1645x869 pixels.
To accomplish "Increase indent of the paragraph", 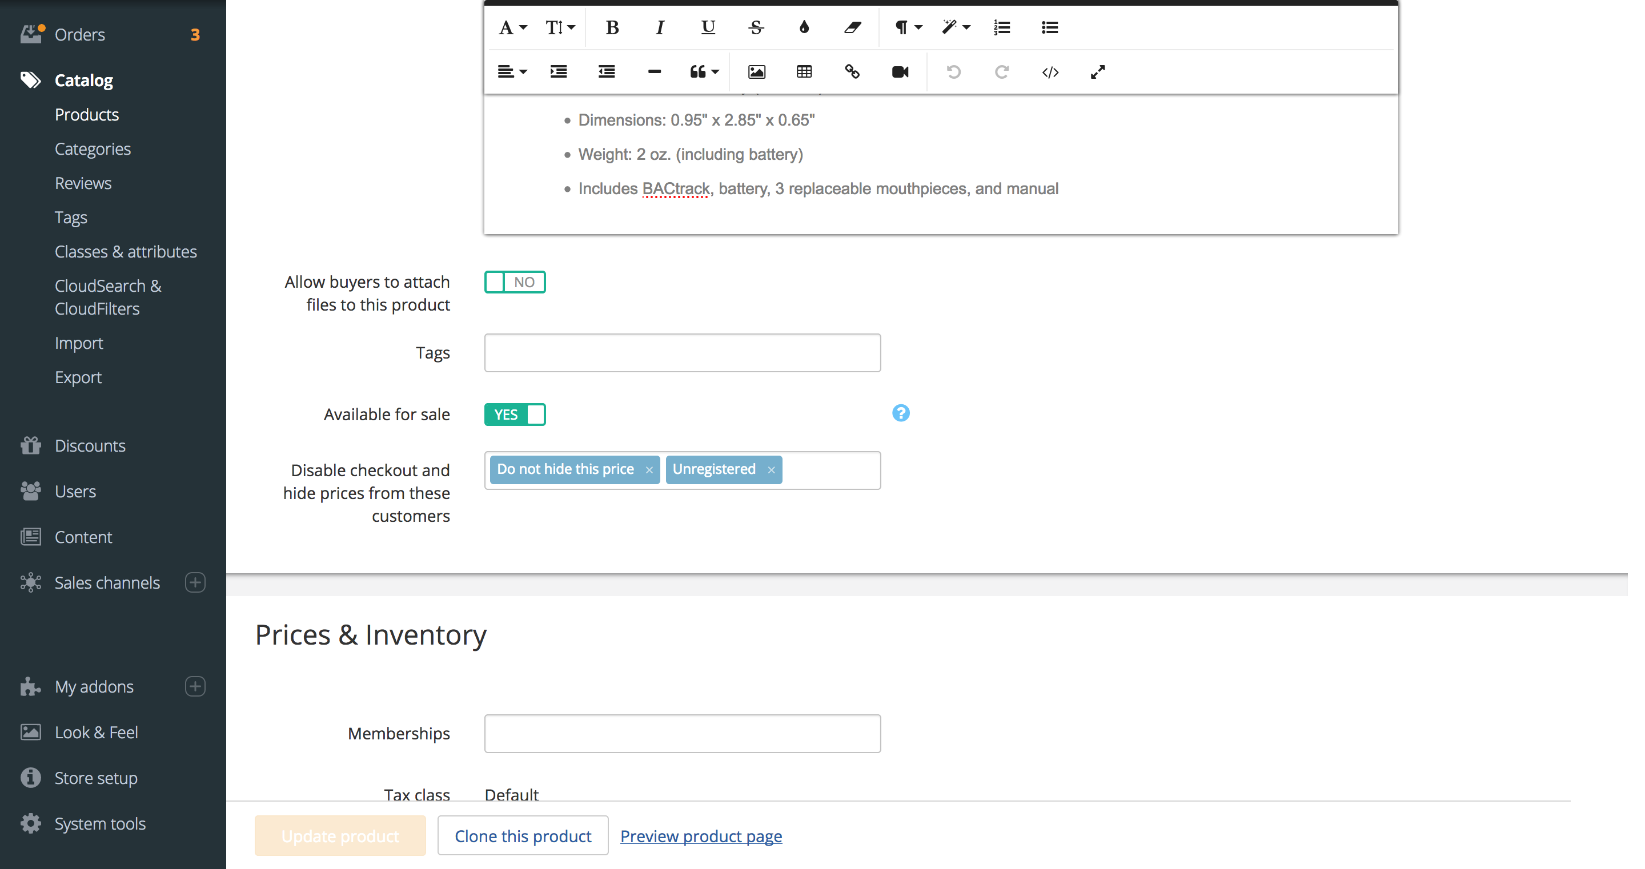I will 558,71.
